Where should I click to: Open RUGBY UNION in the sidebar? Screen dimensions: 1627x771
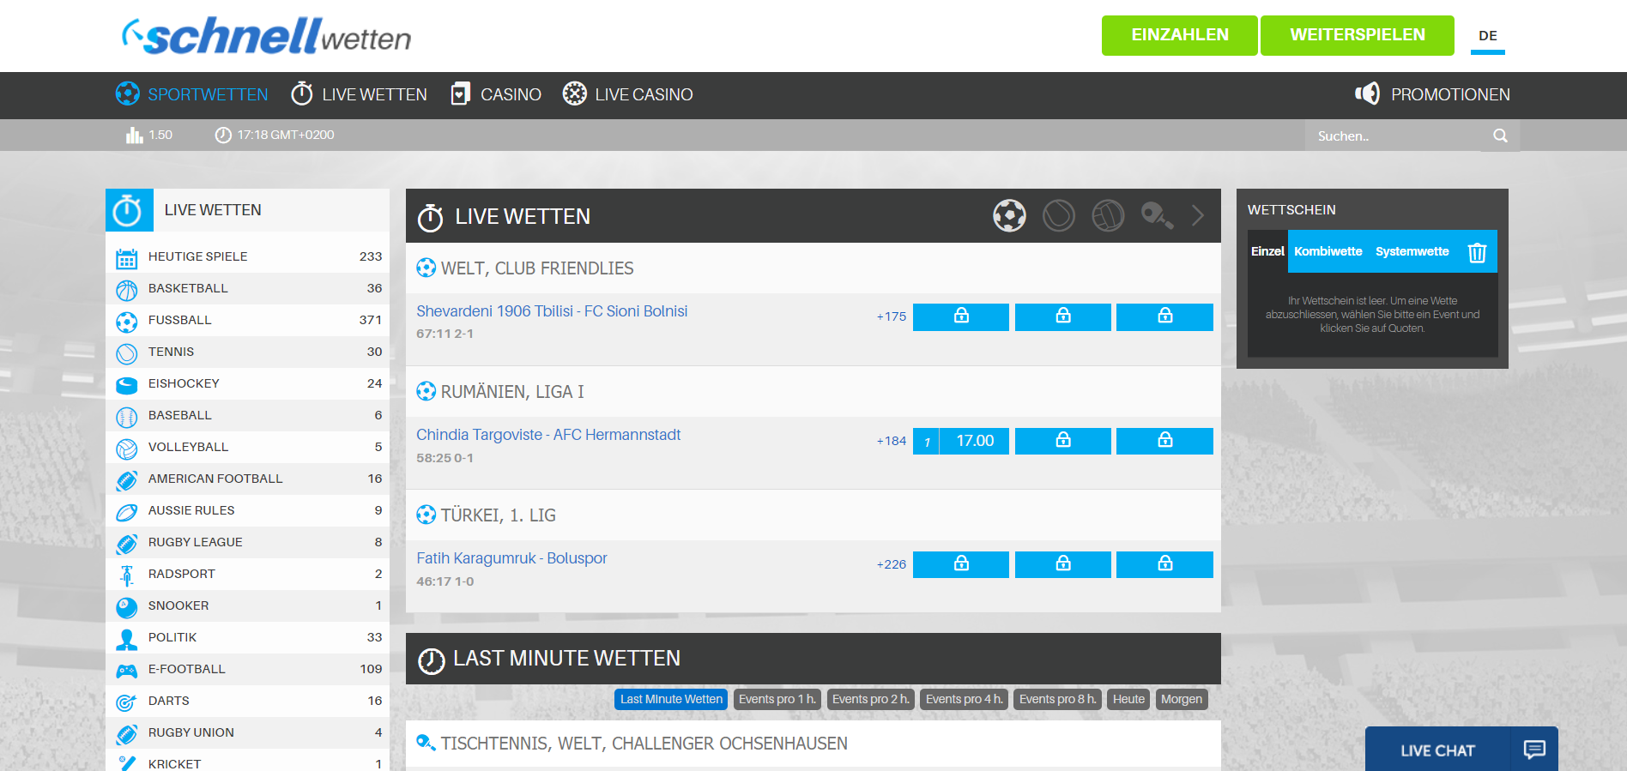(247, 732)
